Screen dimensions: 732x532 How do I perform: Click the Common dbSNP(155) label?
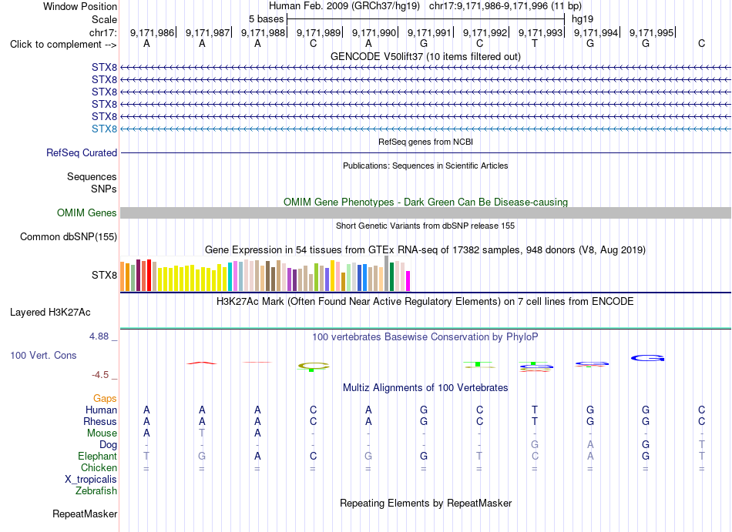click(x=68, y=237)
